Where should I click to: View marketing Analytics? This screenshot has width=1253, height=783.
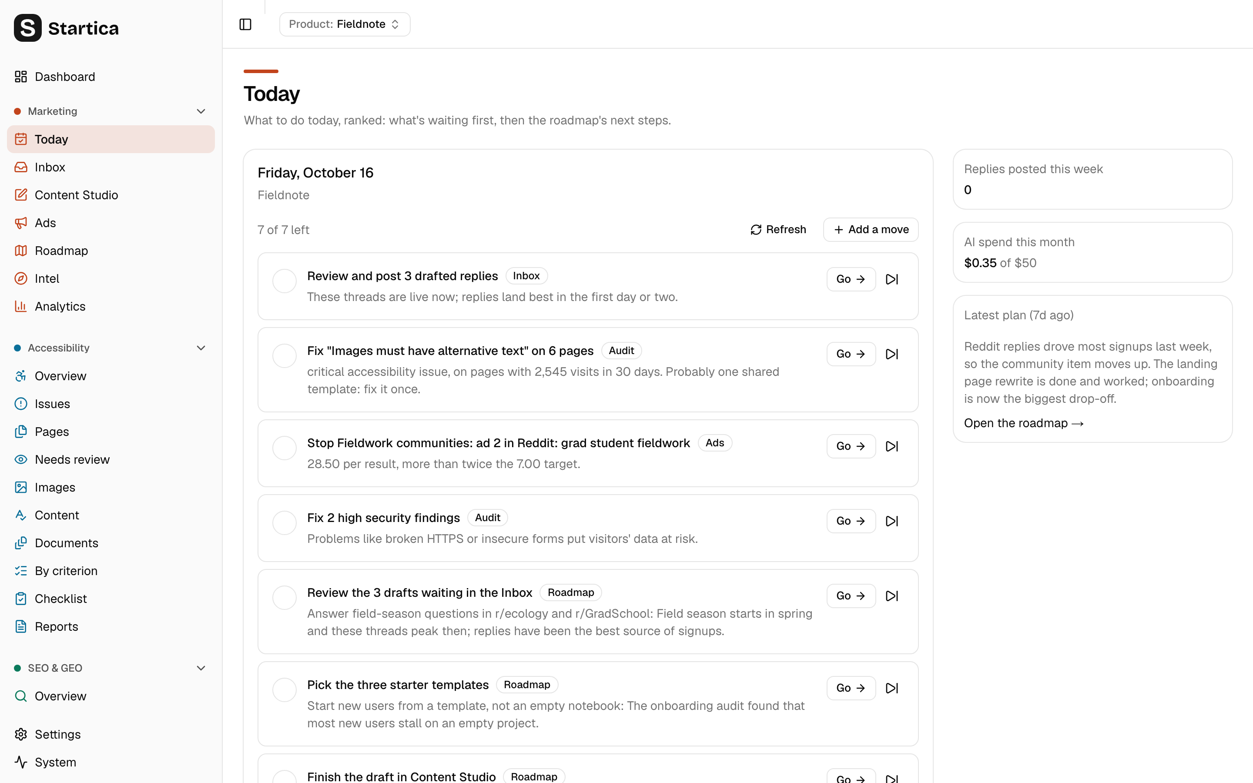pos(111,307)
